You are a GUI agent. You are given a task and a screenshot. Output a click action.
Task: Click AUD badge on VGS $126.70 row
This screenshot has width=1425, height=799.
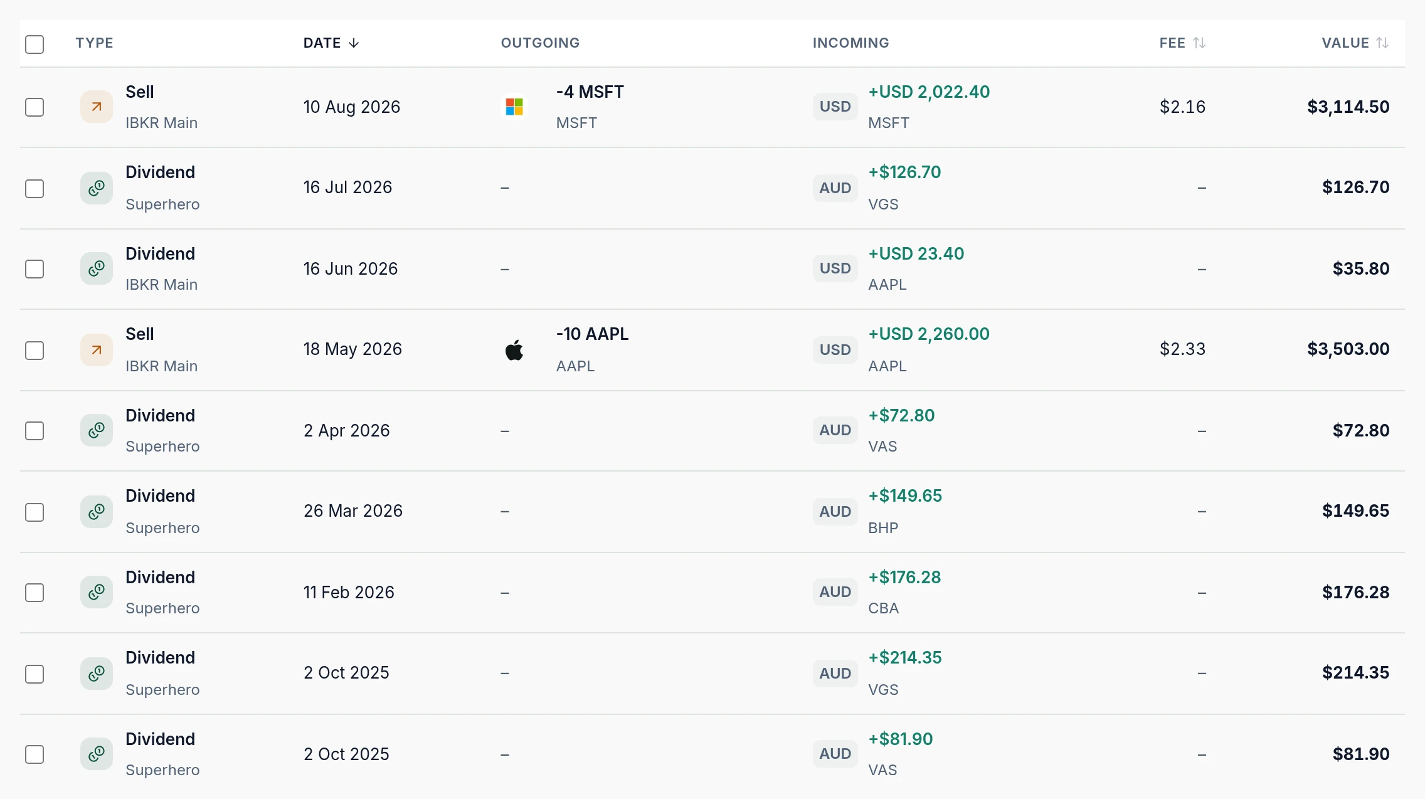click(835, 188)
